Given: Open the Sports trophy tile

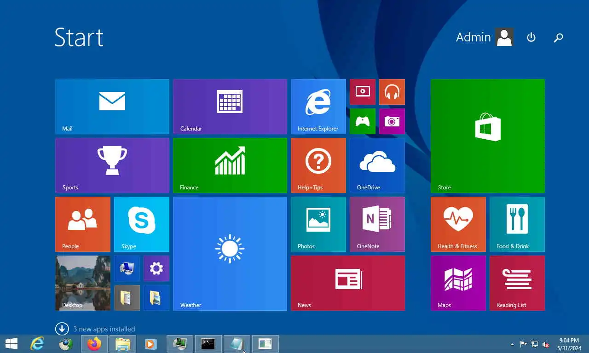Looking at the screenshot, I should tap(112, 165).
